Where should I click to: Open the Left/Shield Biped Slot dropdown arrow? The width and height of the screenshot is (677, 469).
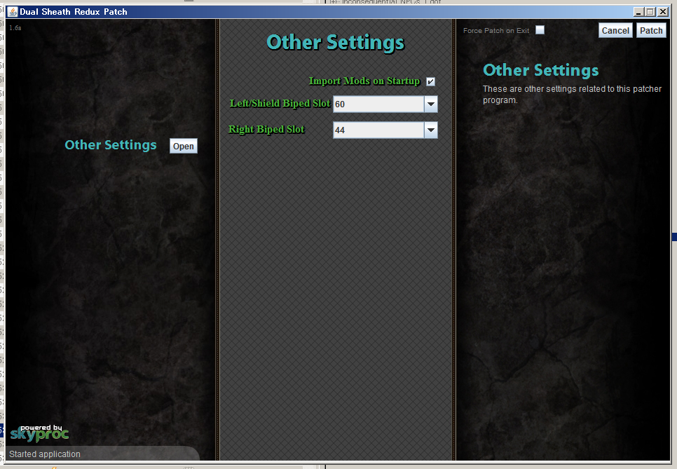(x=431, y=104)
